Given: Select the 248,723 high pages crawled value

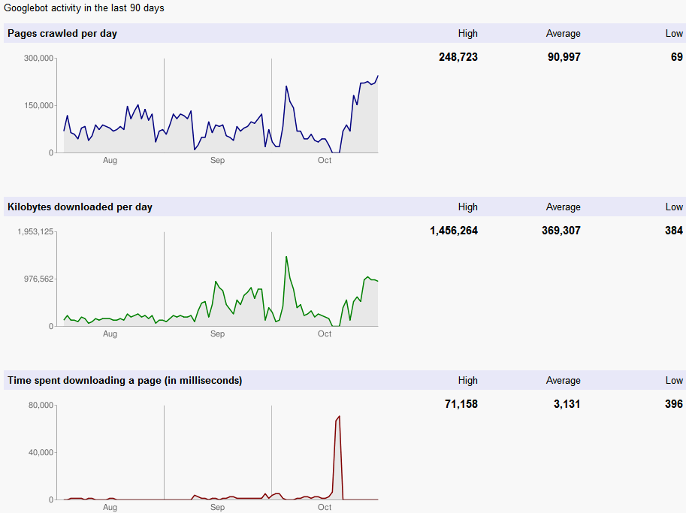Looking at the screenshot, I should (x=458, y=57).
